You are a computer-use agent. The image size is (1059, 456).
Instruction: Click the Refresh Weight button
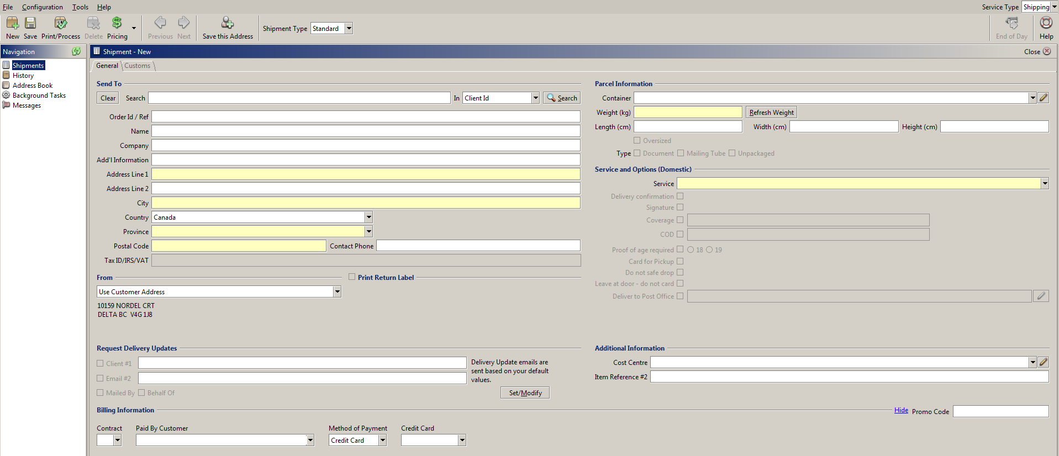click(771, 112)
